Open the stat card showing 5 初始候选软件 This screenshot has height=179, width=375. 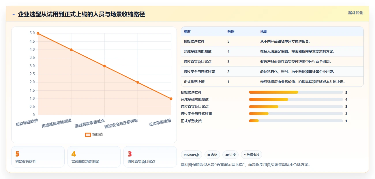[38, 157]
